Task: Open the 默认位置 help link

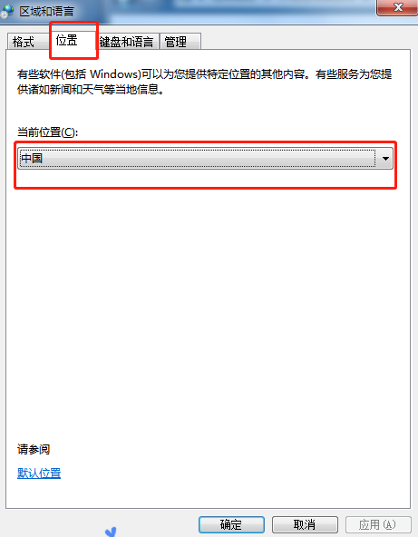Action: pos(39,474)
